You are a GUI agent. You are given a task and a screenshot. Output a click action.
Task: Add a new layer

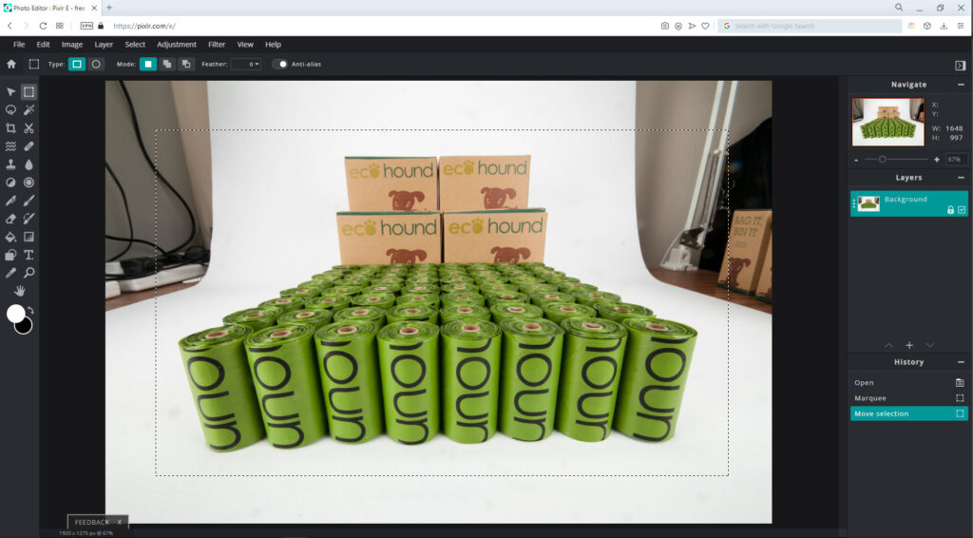click(909, 345)
